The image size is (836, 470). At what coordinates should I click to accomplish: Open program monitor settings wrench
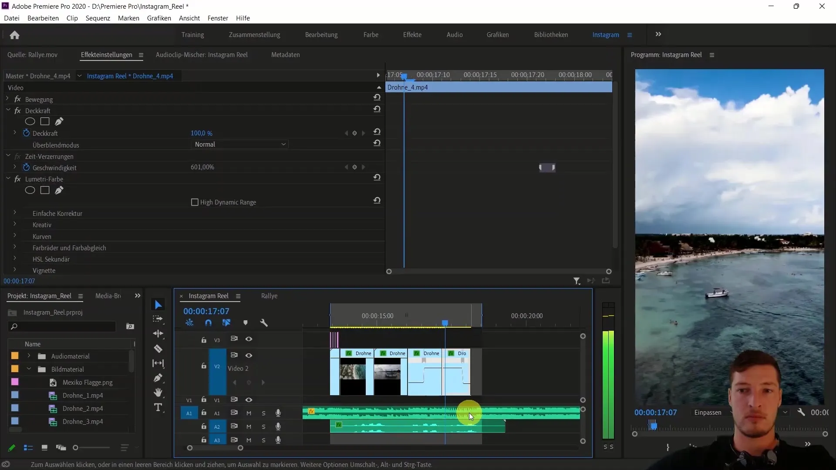click(x=801, y=412)
